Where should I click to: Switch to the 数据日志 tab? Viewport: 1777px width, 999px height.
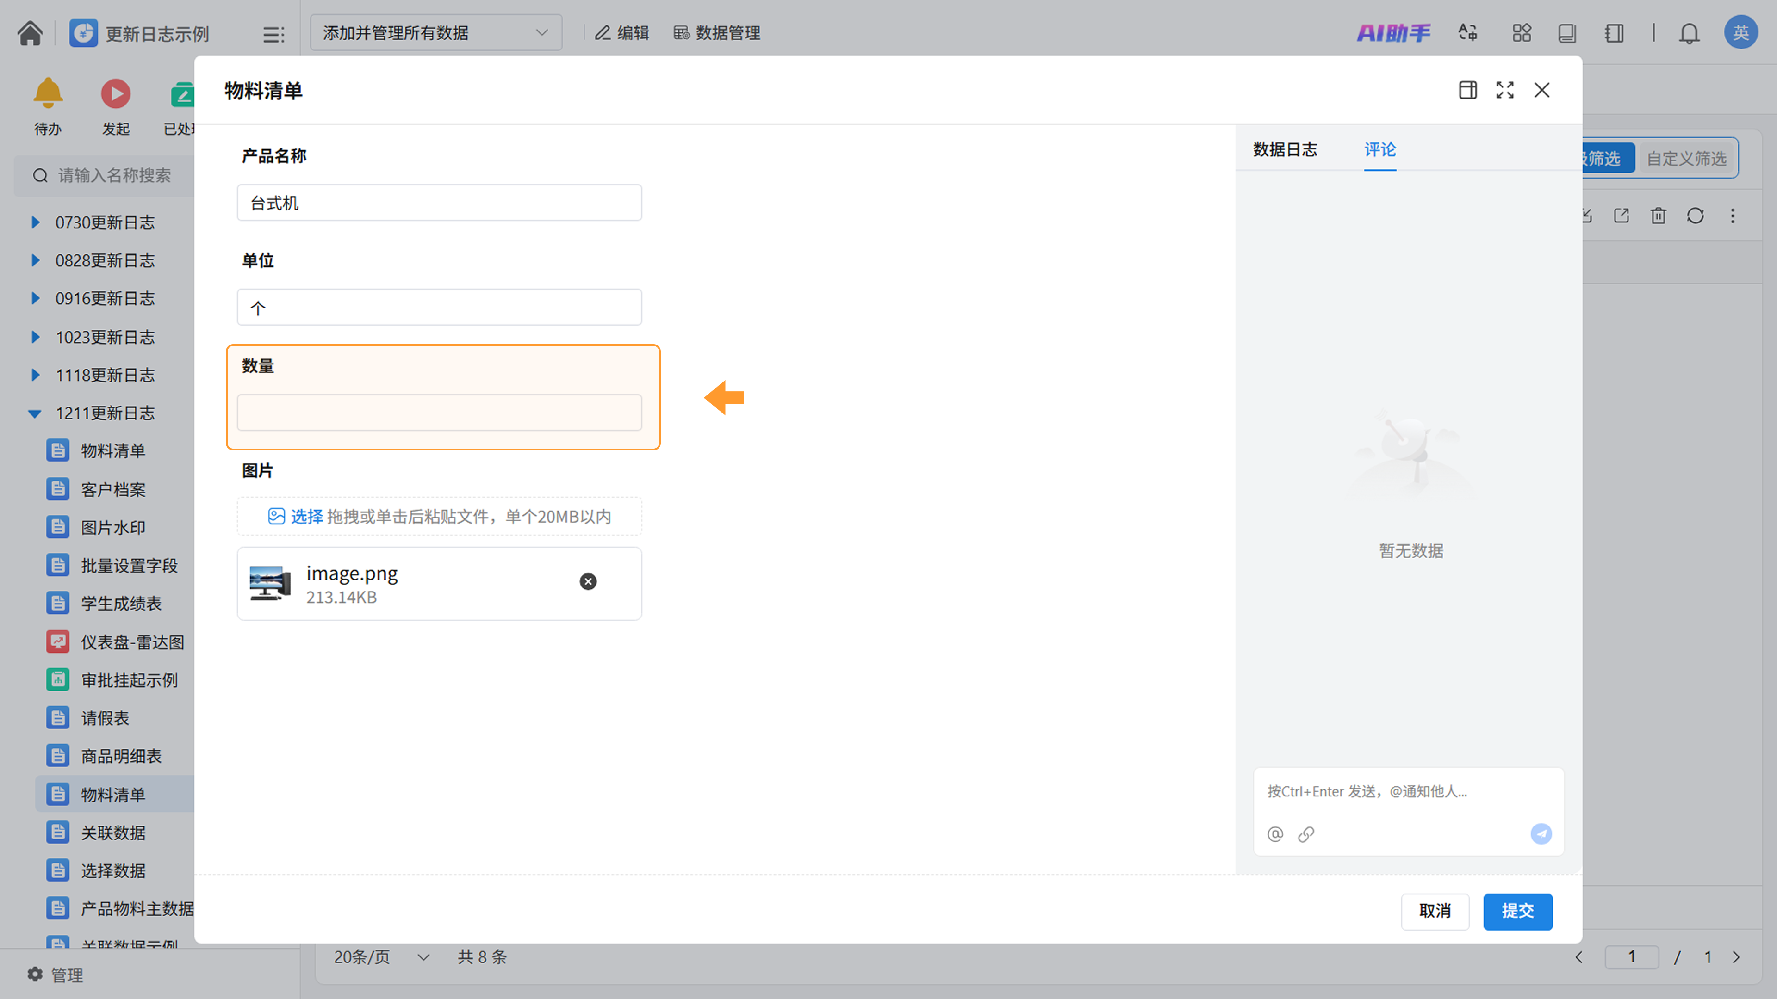[1285, 149]
